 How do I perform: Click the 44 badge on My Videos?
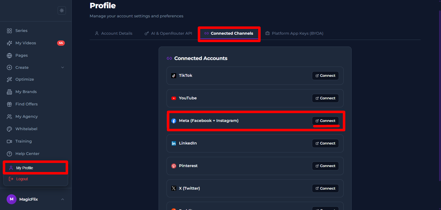(x=61, y=43)
